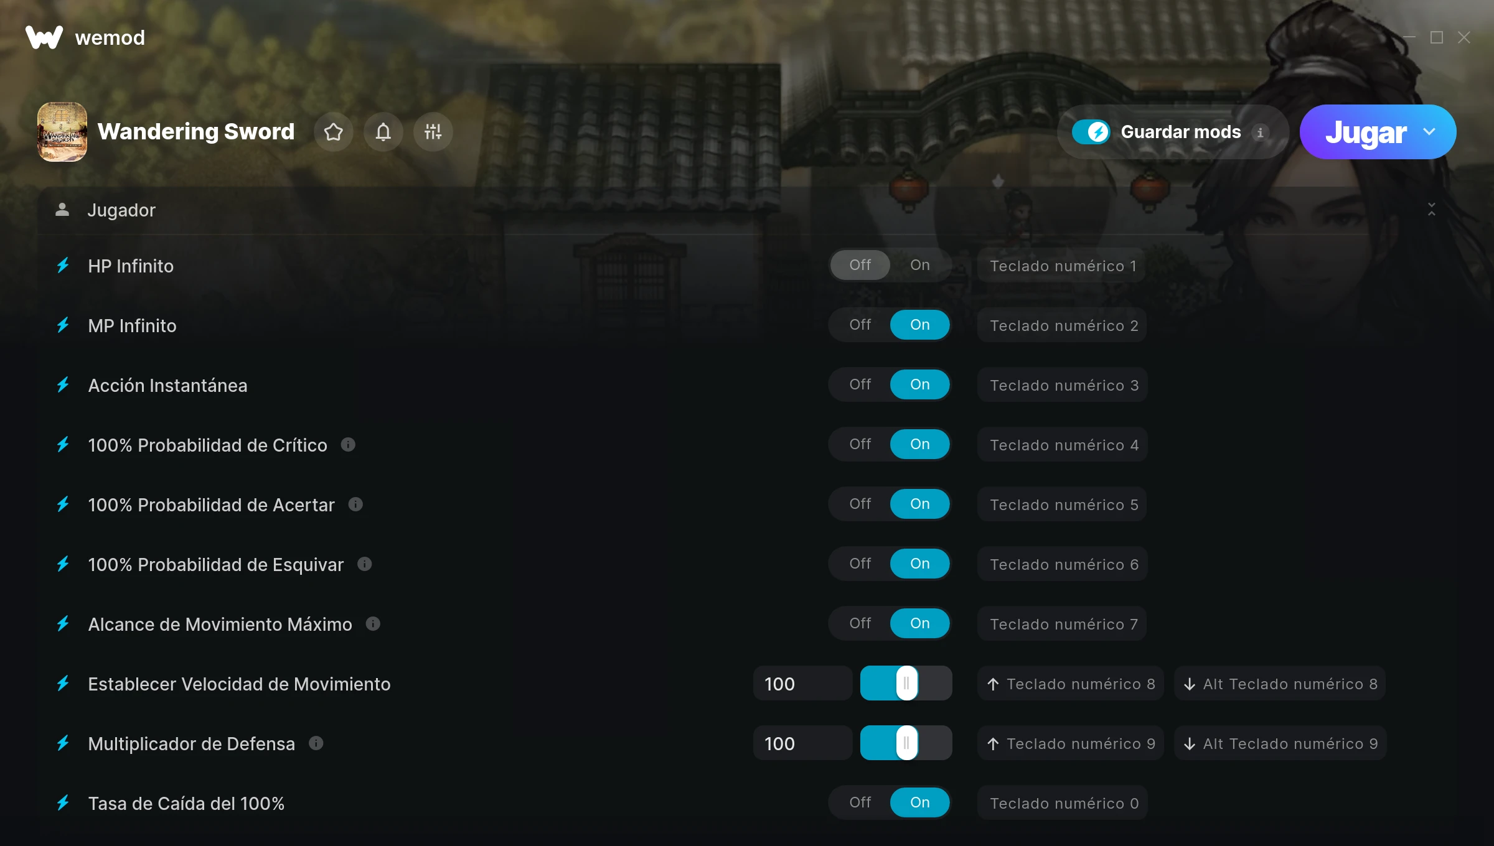Switch off Tasa de Caída del 100%
The width and height of the screenshot is (1494, 846).
pyautogui.click(x=860, y=802)
